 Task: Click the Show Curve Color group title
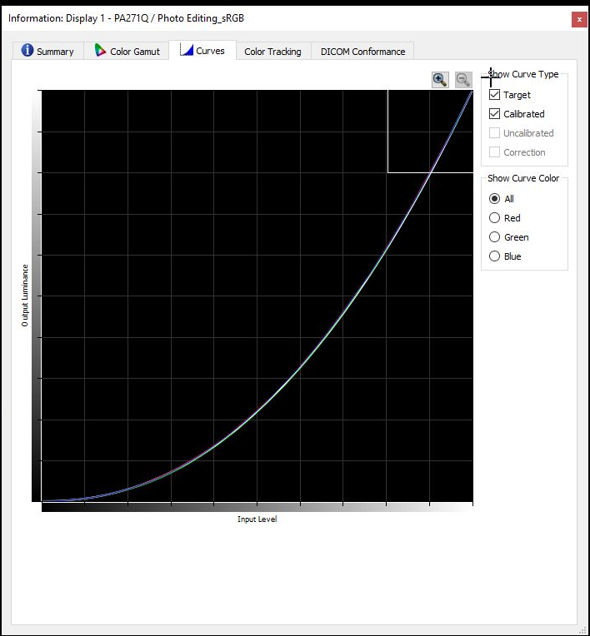point(523,178)
